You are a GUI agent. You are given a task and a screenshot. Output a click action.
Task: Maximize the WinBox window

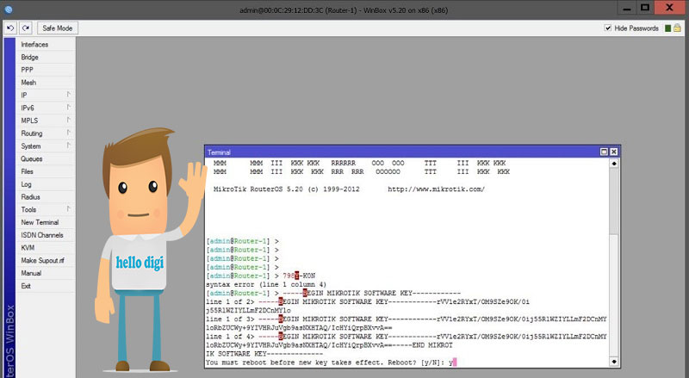coord(645,8)
